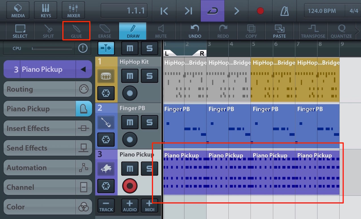
Task: Remove track with the minus TRACK button
Action: click(x=106, y=206)
